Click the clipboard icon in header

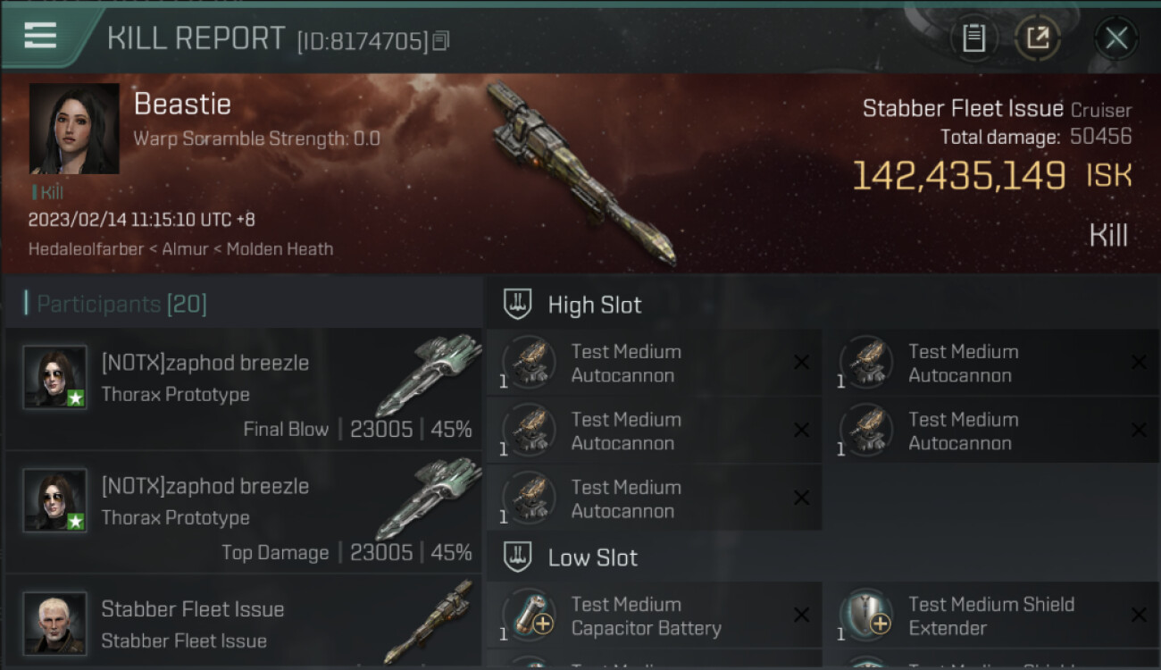coord(973,38)
